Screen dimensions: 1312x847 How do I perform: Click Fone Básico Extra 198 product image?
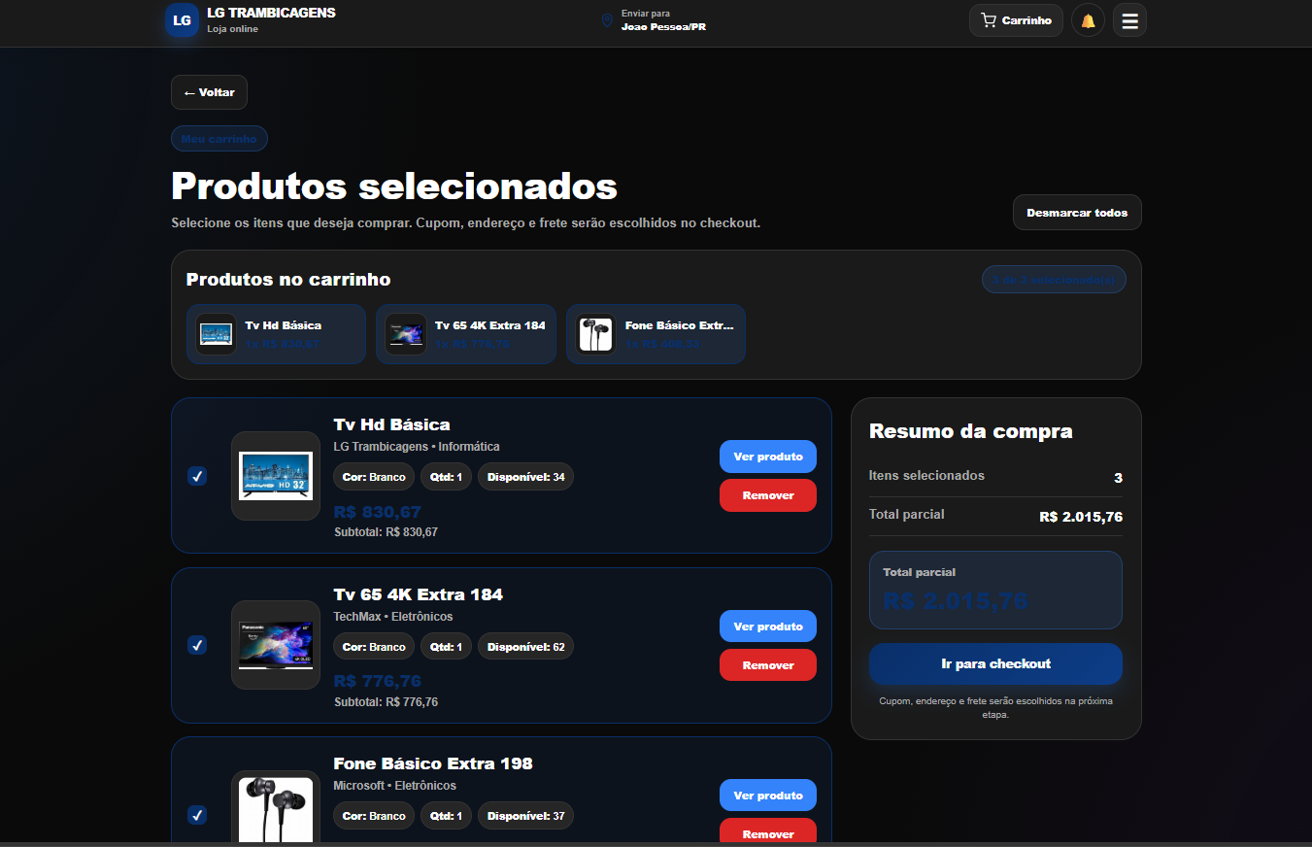(x=276, y=808)
